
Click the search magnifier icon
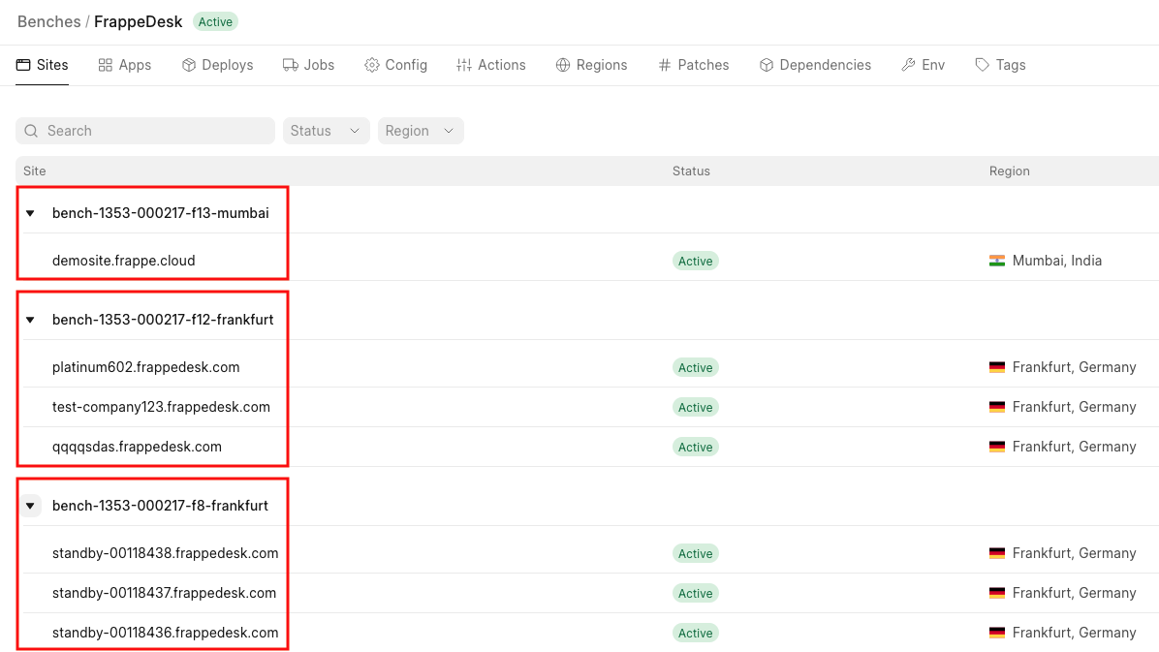[x=31, y=131]
